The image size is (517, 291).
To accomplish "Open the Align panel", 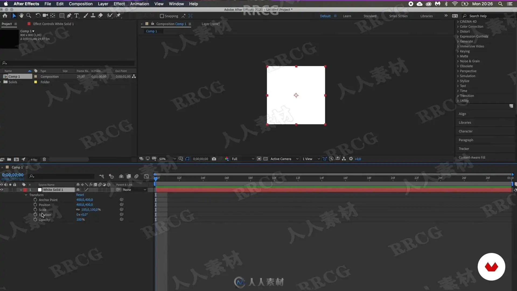I will (462, 114).
